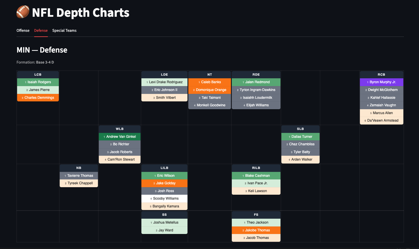Select Dwight McGlothern's row

382,90
